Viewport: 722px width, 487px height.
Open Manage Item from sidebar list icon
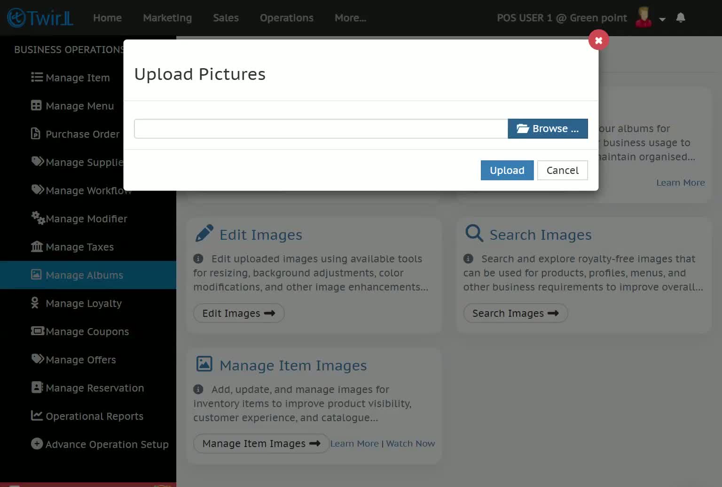[37, 77]
